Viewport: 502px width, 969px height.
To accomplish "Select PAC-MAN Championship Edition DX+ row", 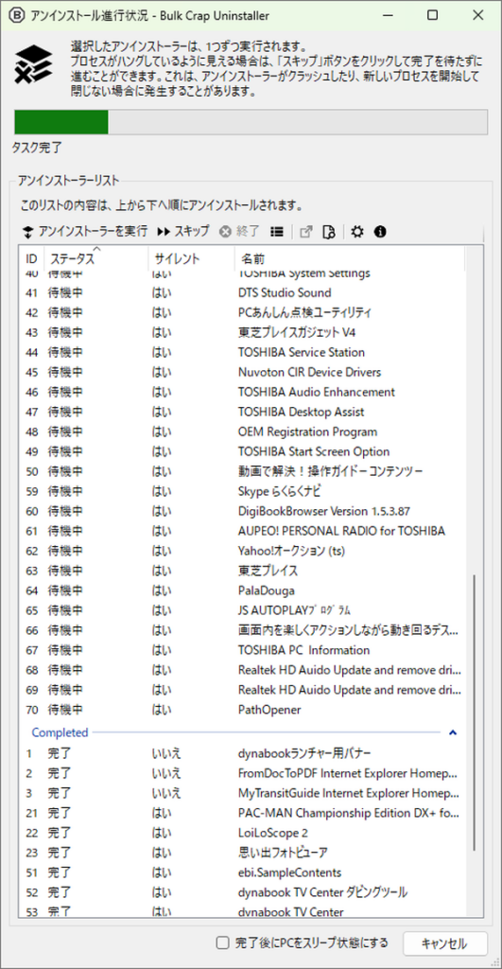I will pos(243,813).
